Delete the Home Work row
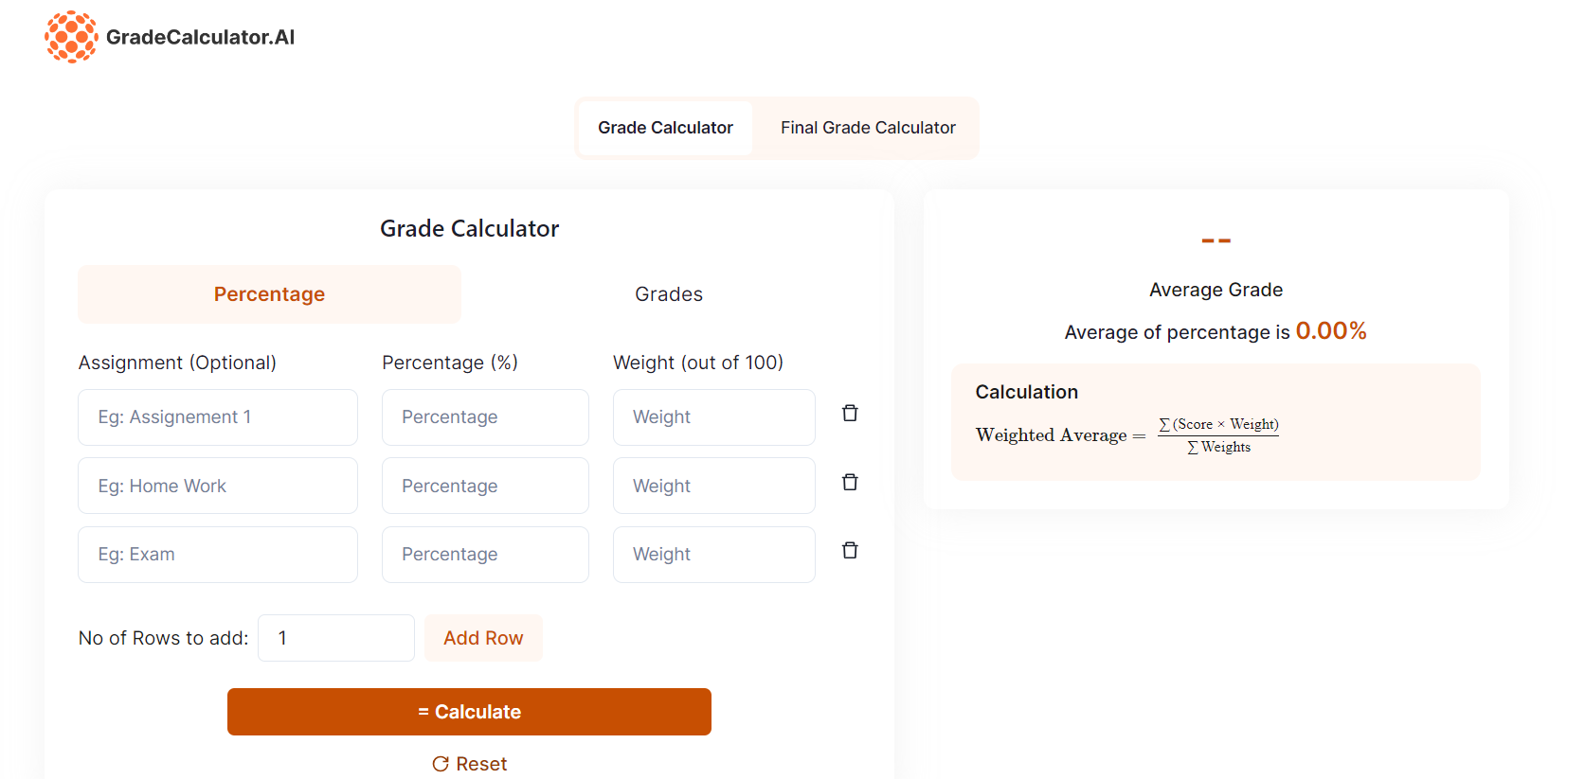The width and height of the screenshot is (1585, 779). click(850, 483)
